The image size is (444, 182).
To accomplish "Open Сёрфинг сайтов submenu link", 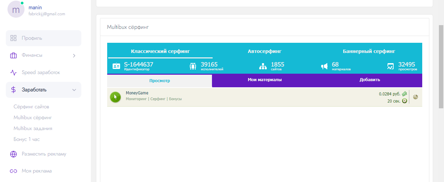I will click(31, 107).
